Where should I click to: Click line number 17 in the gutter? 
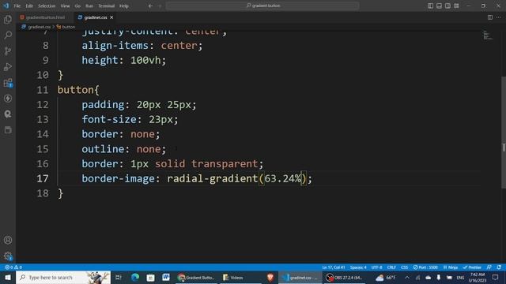42,178
